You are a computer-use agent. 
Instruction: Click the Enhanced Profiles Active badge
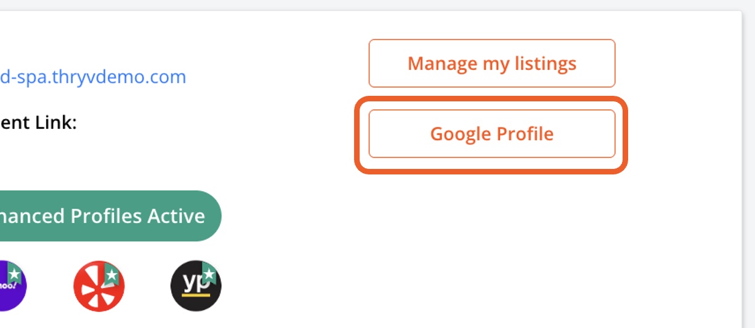click(105, 216)
